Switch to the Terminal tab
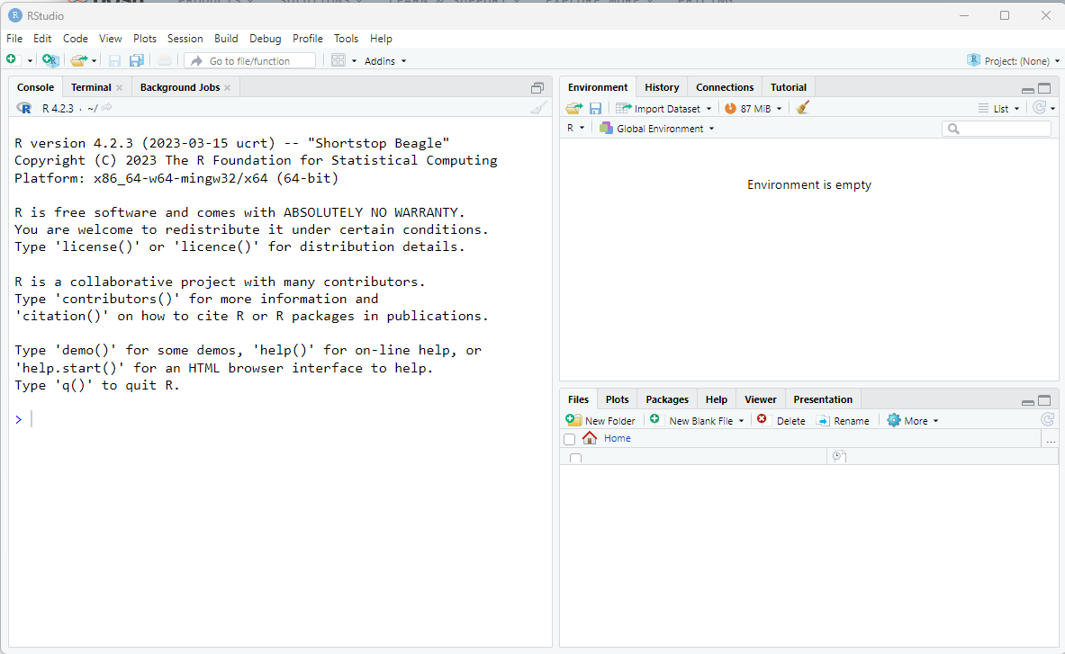The height and width of the screenshot is (654, 1065). tap(91, 87)
